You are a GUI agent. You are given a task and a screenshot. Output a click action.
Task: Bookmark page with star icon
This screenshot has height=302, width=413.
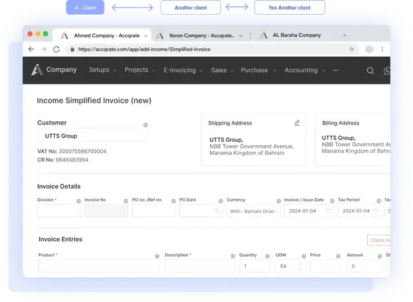351,49
